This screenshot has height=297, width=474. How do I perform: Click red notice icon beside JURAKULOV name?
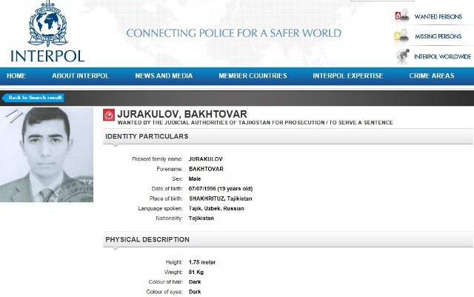coord(109,115)
